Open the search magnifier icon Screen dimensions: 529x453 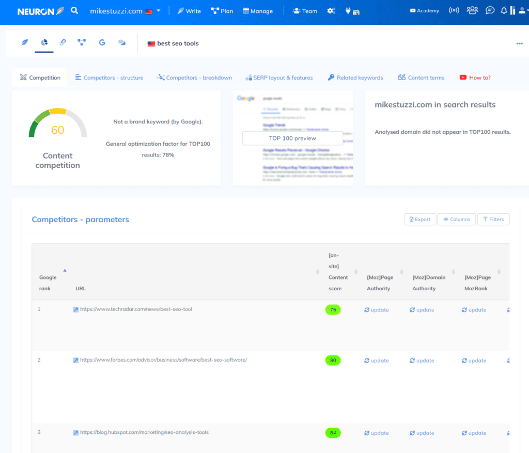pos(74,11)
